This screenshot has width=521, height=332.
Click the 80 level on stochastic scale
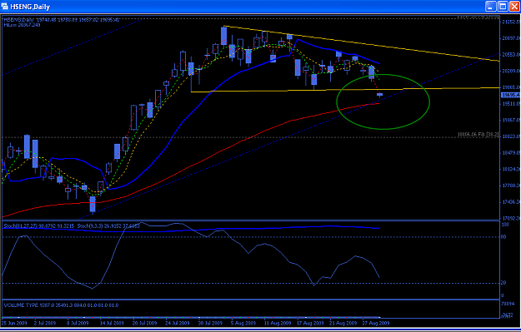(503, 237)
